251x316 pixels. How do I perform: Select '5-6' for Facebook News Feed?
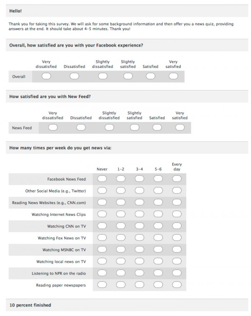[158, 179]
